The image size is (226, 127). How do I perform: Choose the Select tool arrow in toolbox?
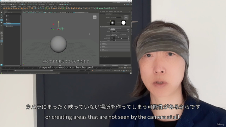coord(1,12)
